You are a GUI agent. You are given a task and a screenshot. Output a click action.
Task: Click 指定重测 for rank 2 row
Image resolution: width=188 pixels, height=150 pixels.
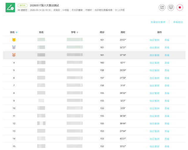[x=155, y=48]
